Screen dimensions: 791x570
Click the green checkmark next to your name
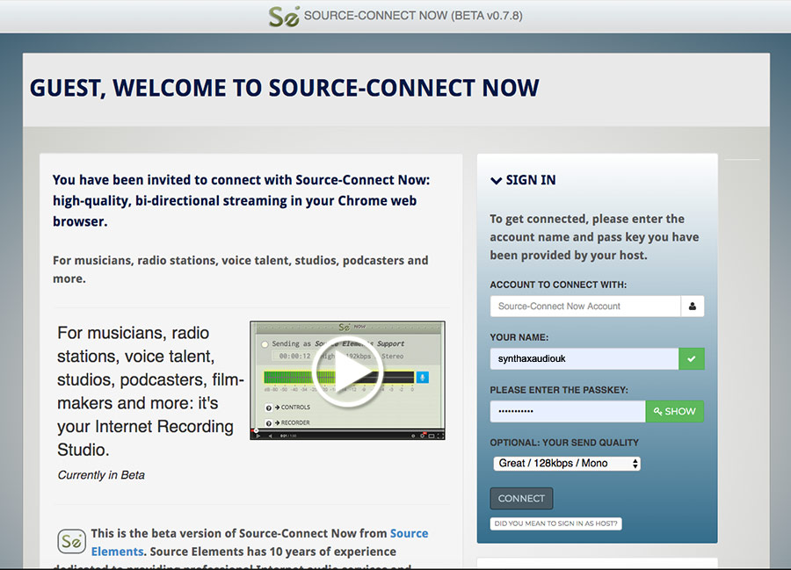pos(691,359)
